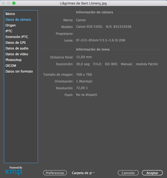The image size is (167, 178).
Task: Open Datos de audio section
Action: click(x=17, y=48)
